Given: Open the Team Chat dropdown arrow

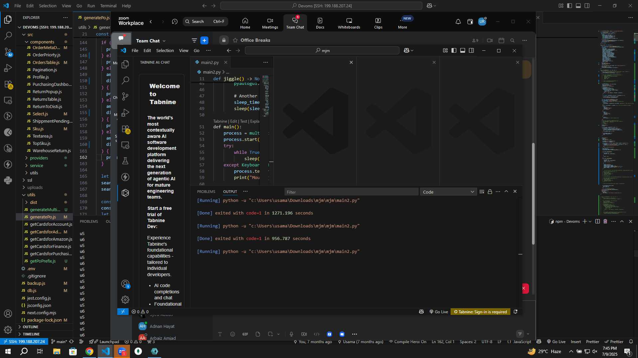Looking at the screenshot, I should (164, 41).
